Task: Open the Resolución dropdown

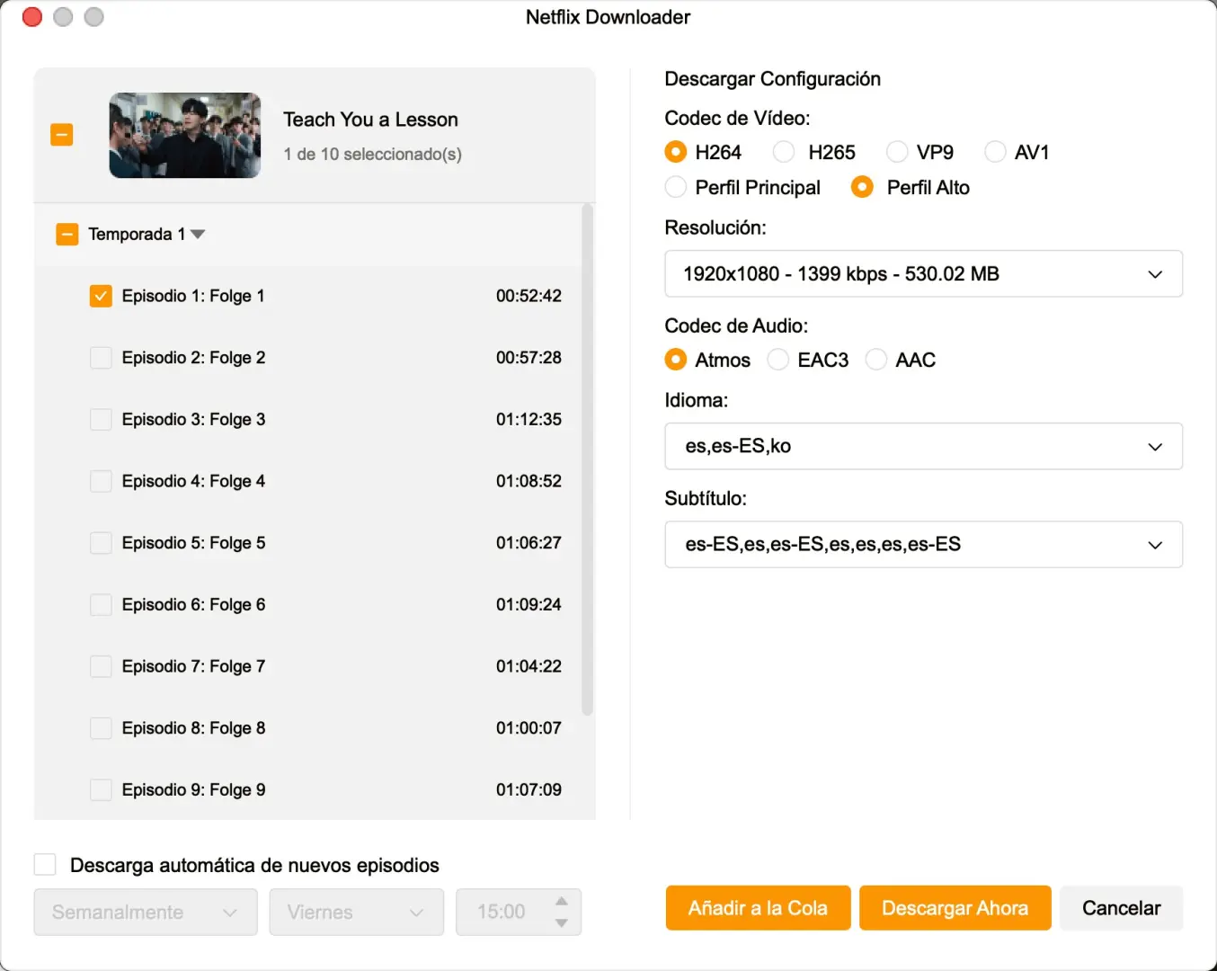Action: coord(923,273)
